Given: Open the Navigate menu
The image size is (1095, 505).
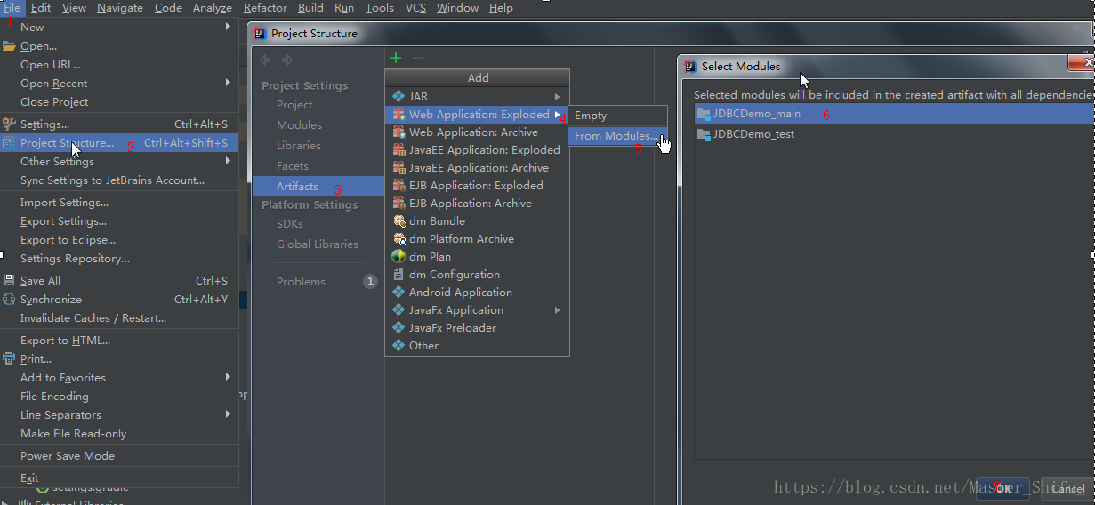Looking at the screenshot, I should [x=120, y=8].
